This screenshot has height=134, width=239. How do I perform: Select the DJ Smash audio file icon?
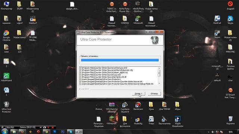point(230,93)
